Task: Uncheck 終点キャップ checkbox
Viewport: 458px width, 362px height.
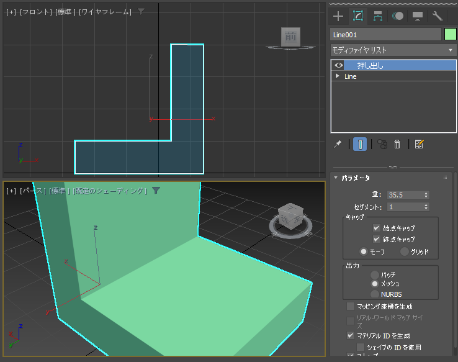Action: (377, 239)
